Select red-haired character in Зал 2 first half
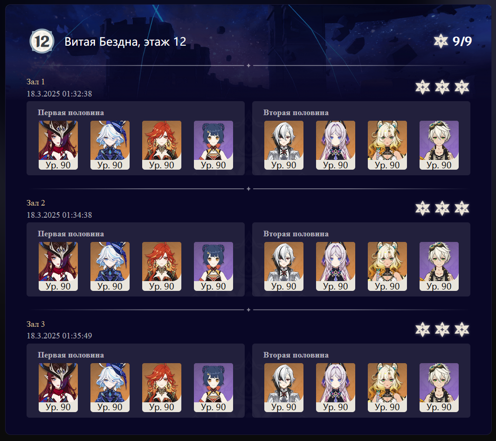Viewport: 496px width, 441px height. coord(162,266)
